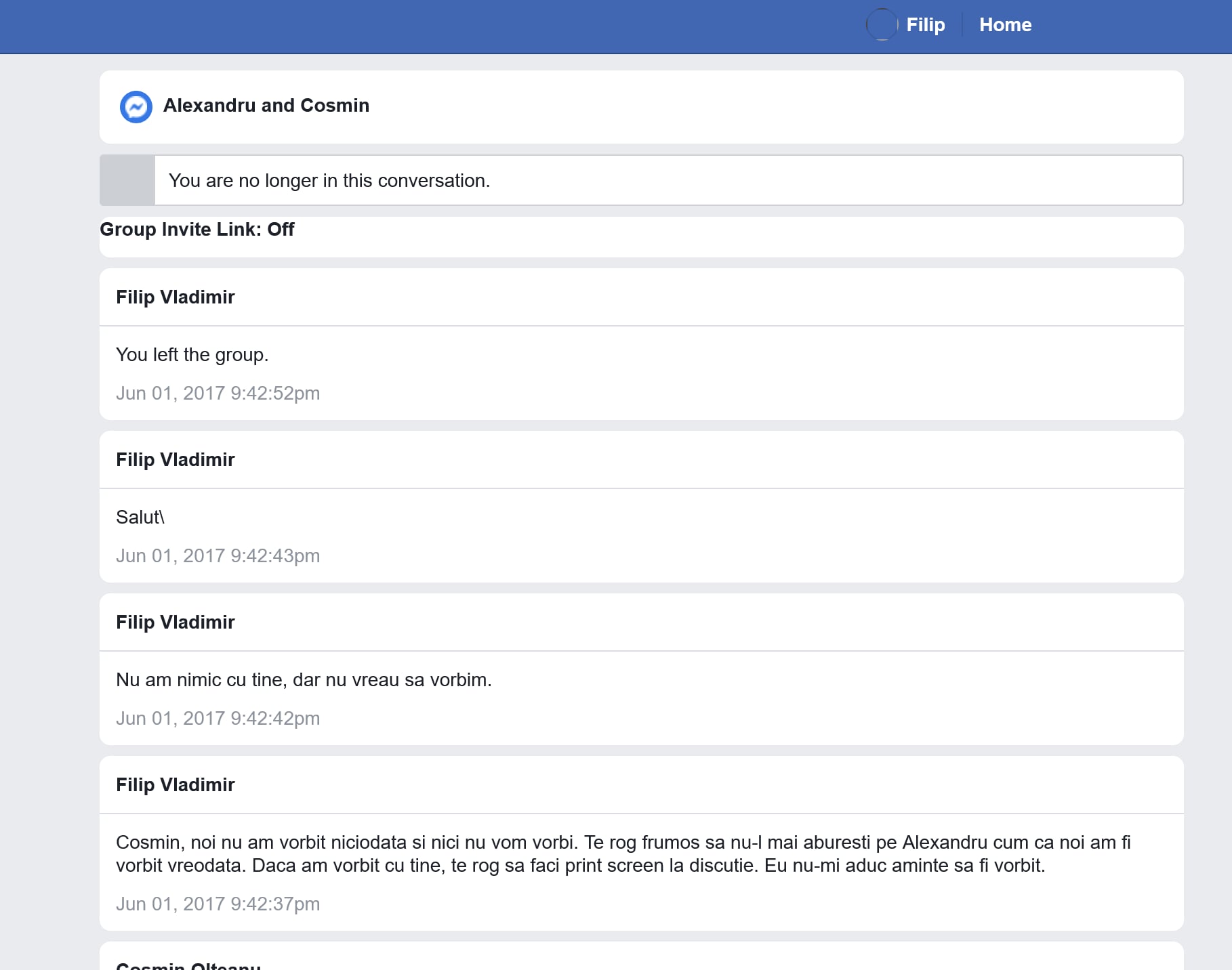Click sender name above "Nu am nimic cu tine"
The image size is (1232, 970).
coord(175,623)
